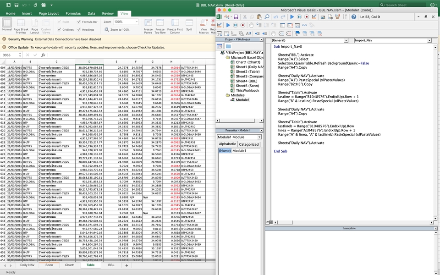Open the Watch Window icon in Debug toolbar

pyautogui.click(x=297, y=25)
